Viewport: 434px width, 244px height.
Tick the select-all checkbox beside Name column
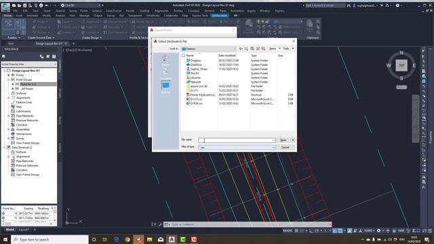point(183,56)
